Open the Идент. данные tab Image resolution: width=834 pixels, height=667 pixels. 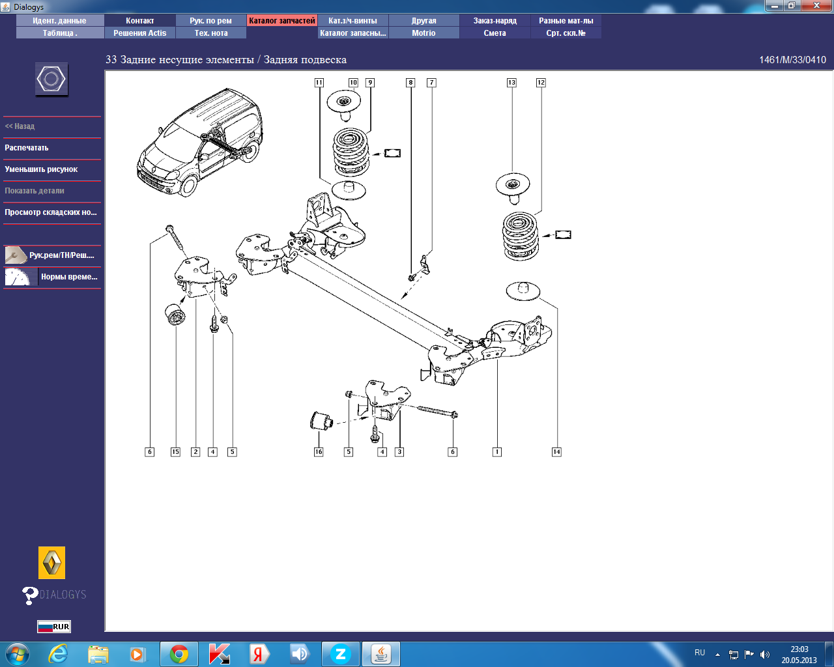(60, 21)
